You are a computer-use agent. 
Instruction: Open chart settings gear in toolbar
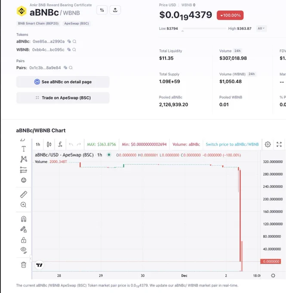click(x=268, y=144)
